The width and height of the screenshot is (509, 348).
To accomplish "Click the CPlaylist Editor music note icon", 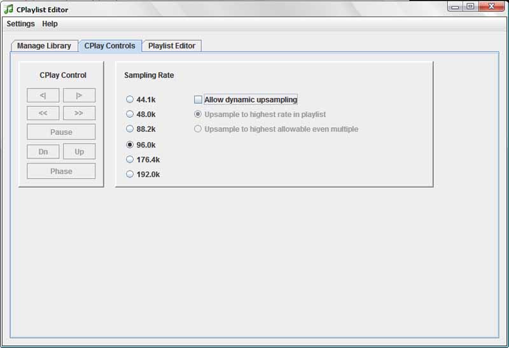I will tap(8, 9).
